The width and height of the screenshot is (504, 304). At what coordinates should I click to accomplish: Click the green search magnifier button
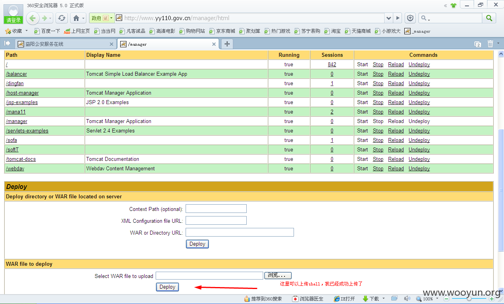click(x=489, y=18)
